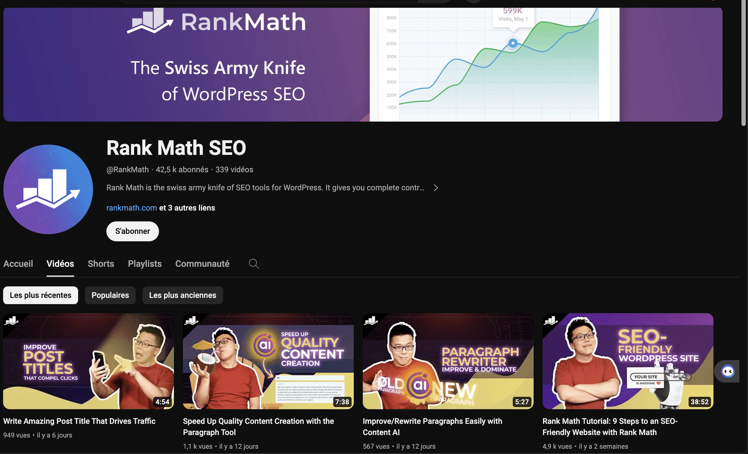Click the '42,5 k abonnés' subscriber count
Screen dimensions: 748x454
tap(182, 169)
